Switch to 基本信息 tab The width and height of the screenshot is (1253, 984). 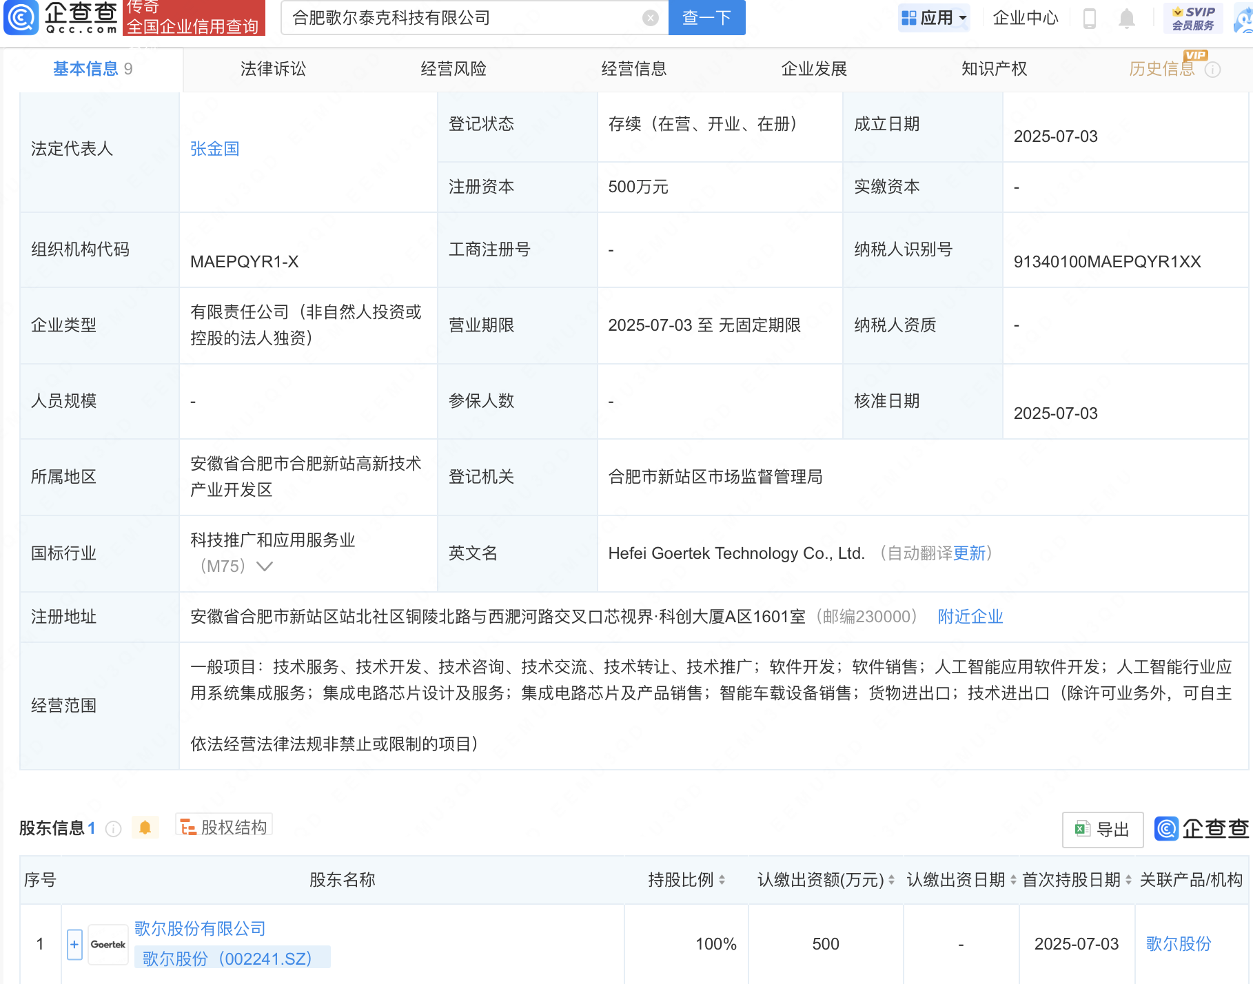pyautogui.click(x=93, y=69)
